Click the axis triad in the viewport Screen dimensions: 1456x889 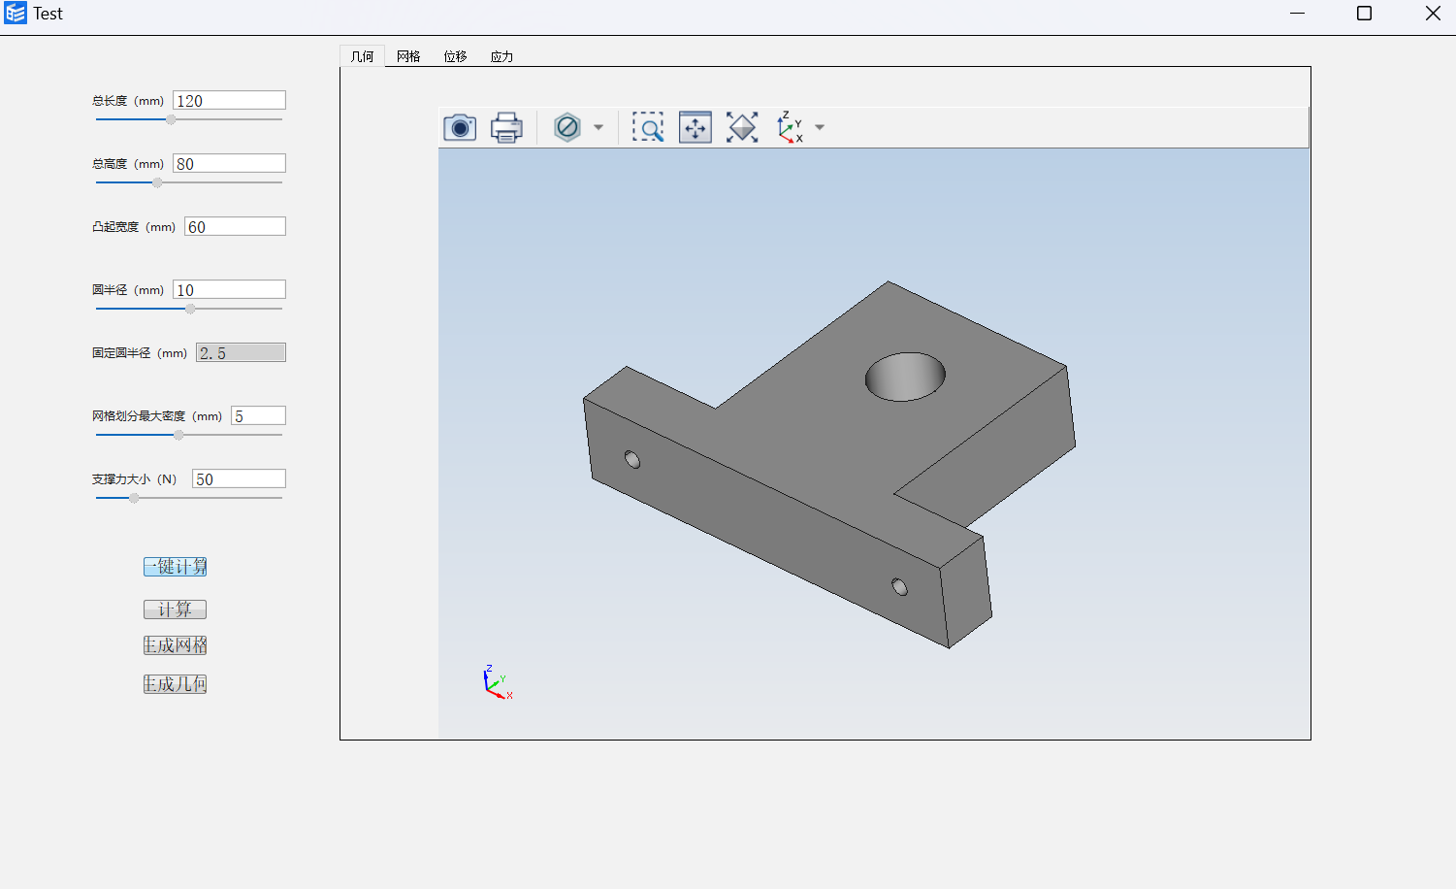[498, 682]
